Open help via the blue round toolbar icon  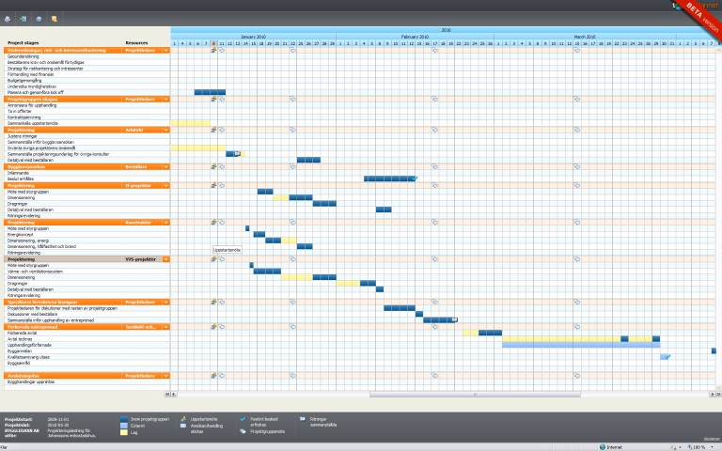click(39, 19)
